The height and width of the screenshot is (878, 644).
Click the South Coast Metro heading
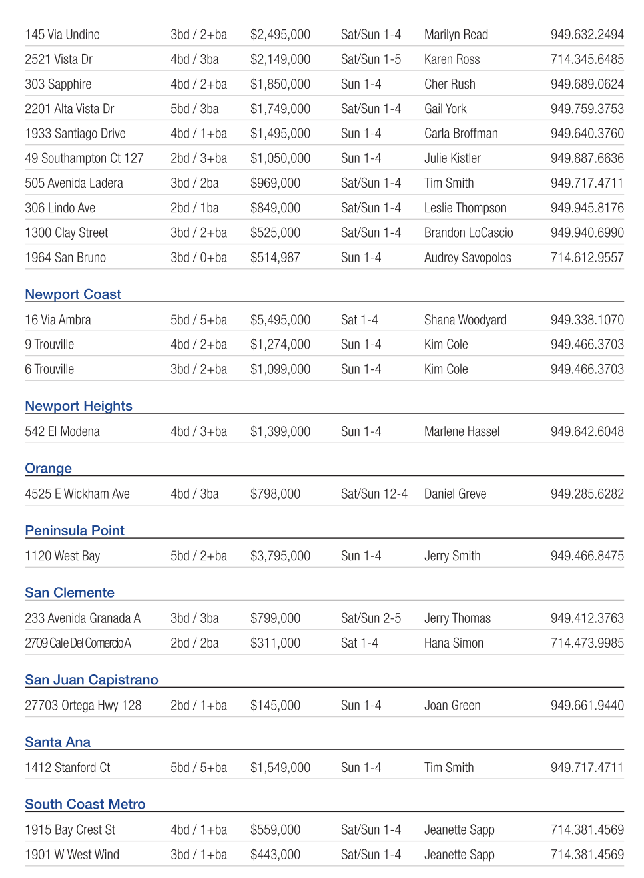click(85, 804)
